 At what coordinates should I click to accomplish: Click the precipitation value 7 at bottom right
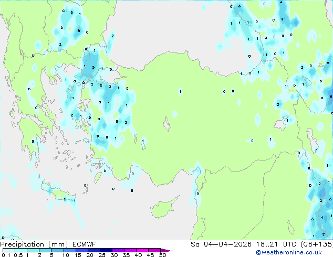pyautogui.click(x=324, y=234)
